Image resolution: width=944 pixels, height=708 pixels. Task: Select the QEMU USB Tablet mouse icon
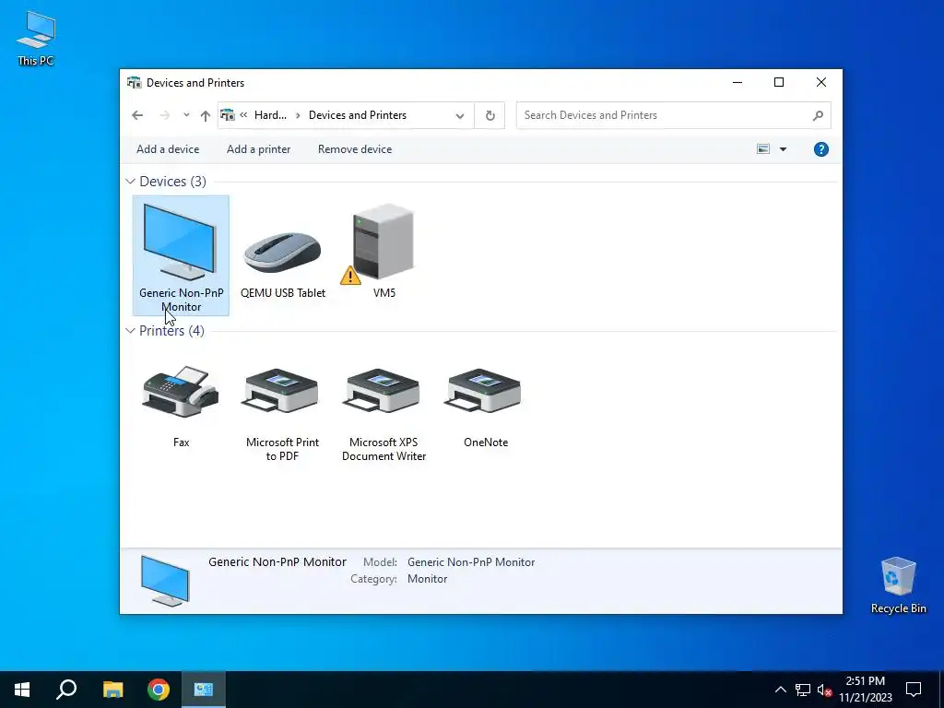(282, 253)
